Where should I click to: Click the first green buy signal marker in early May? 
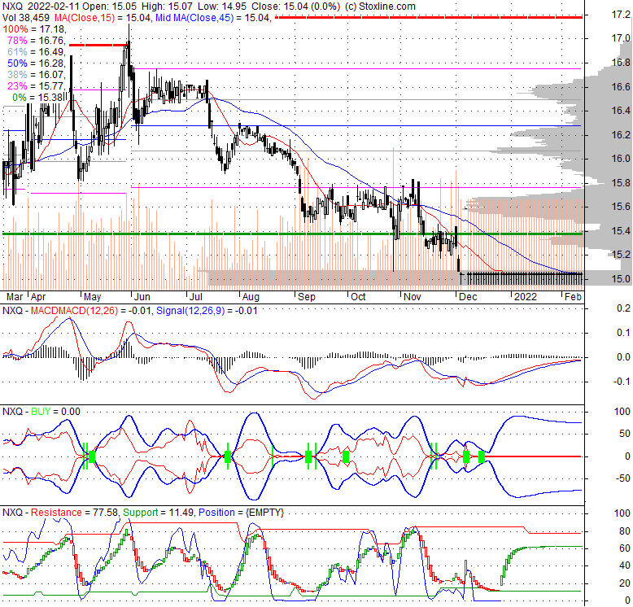(x=85, y=456)
